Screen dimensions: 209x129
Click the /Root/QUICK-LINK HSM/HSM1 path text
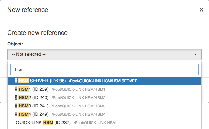coord(78,89)
